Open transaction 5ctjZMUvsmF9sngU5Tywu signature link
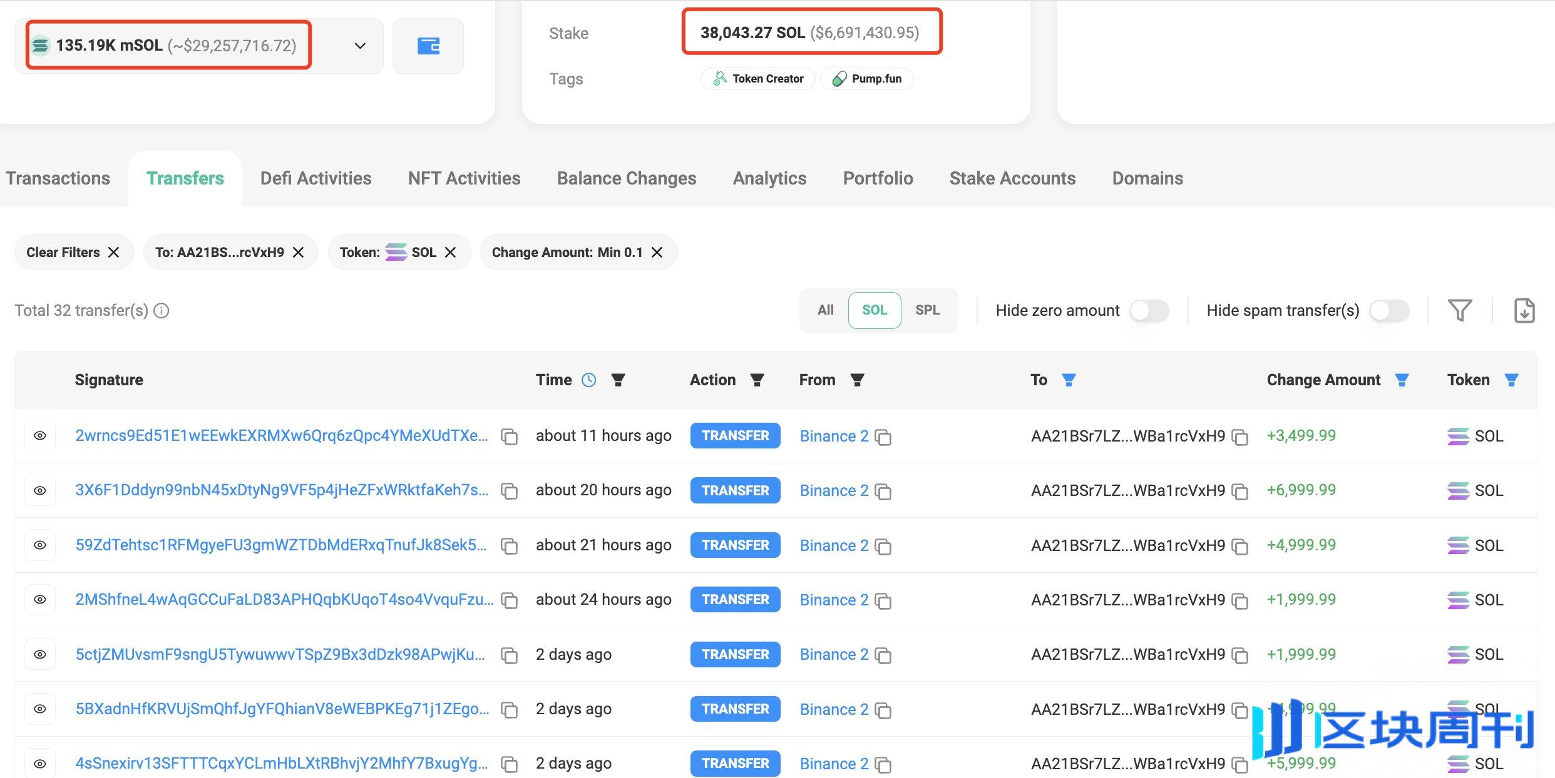1555x778 pixels. pyautogui.click(x=280, y=654)
